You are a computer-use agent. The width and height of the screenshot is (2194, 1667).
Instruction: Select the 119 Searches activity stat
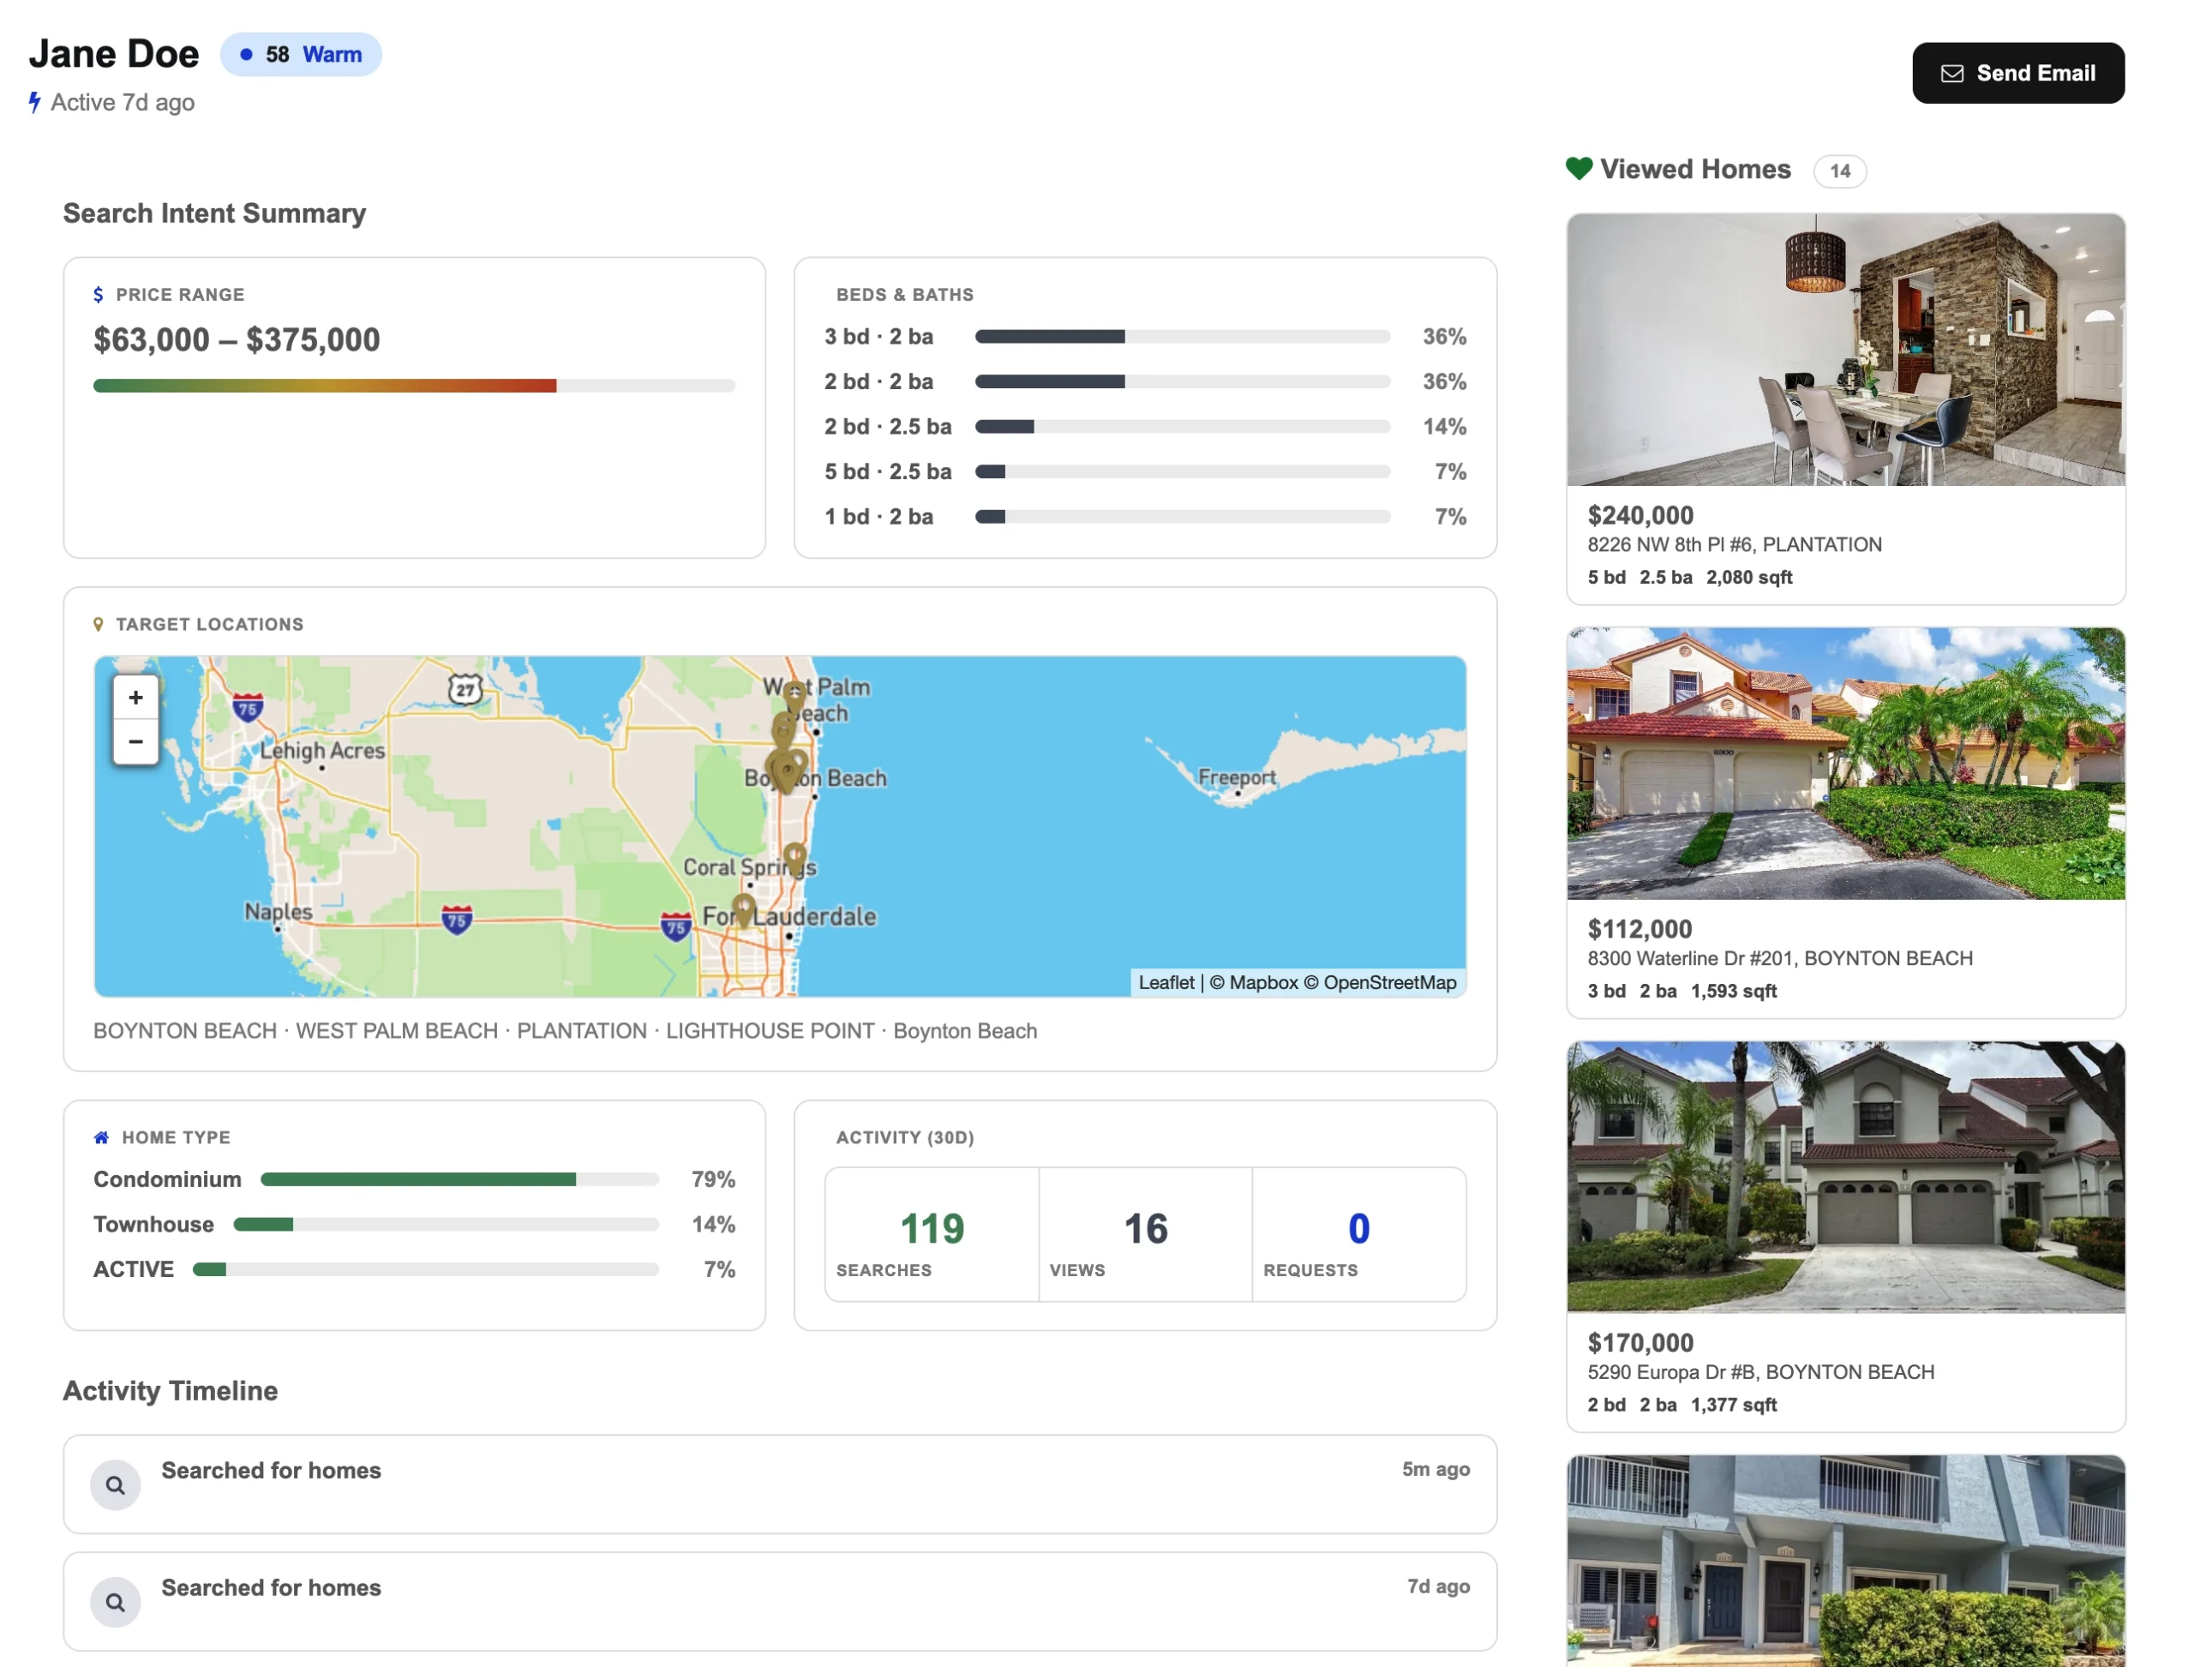[x=932, y=1234]
